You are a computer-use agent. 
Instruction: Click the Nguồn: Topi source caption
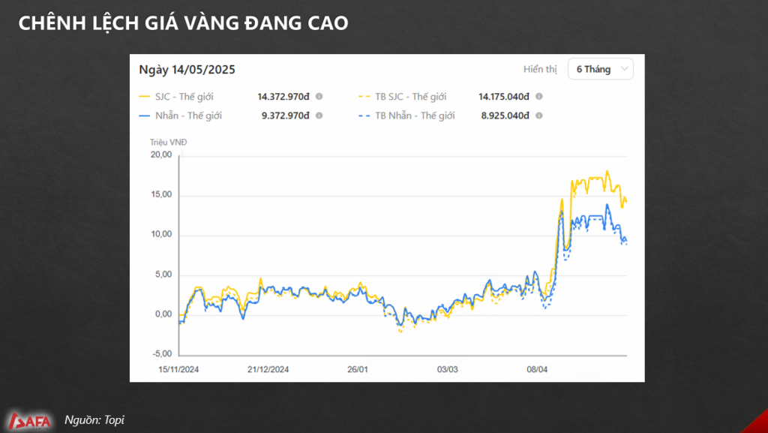94,419
